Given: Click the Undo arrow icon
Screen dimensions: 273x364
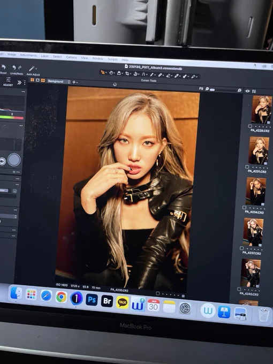Looking at the screenshot, I should [14, 67].
